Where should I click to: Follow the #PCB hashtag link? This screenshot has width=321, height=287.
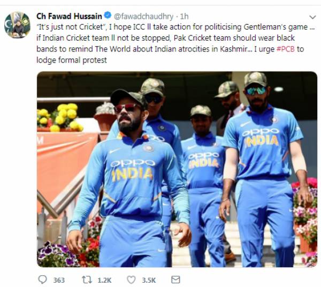(x=286, y=49)
